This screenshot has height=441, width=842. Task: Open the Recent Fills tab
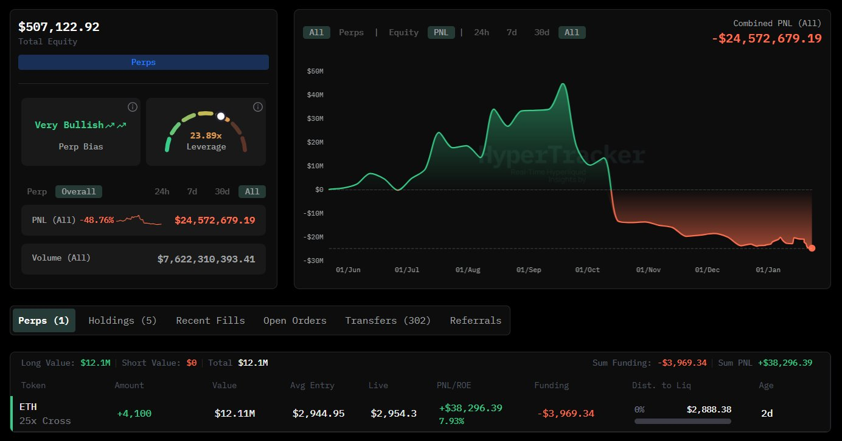(211, 320)
